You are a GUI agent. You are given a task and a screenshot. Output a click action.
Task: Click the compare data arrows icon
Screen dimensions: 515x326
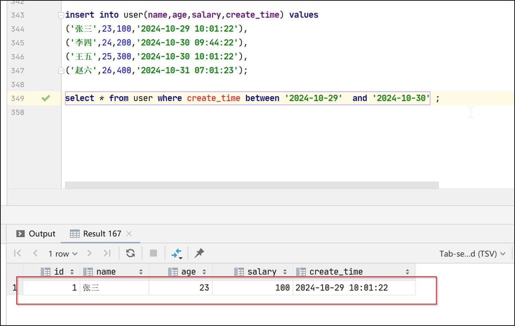tap(177, 253)
